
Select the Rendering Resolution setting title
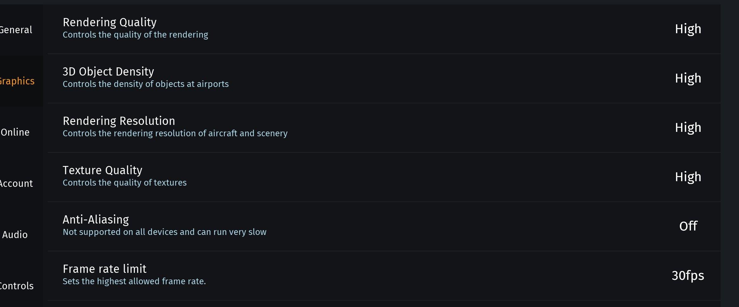(x=119, y=121)
